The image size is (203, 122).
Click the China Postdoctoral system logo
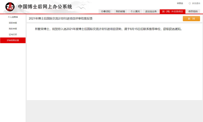coord(10,7)
